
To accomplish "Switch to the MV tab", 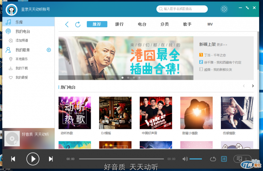I will pyautogui.click(x=210, y=24).
